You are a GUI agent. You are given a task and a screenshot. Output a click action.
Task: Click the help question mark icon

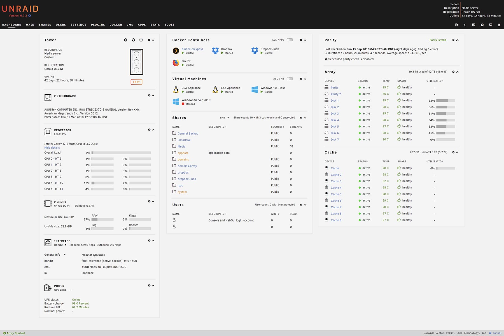click(482, 25)
